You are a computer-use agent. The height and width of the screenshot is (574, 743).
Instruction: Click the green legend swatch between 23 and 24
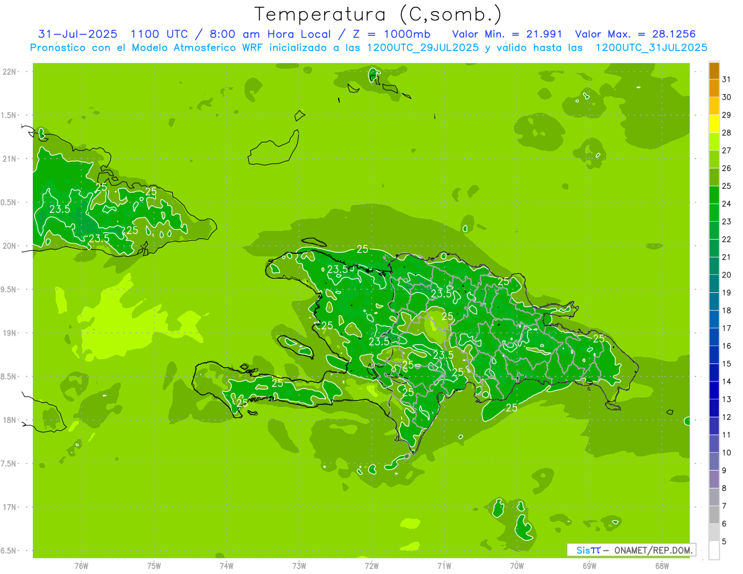click(714, 212)
